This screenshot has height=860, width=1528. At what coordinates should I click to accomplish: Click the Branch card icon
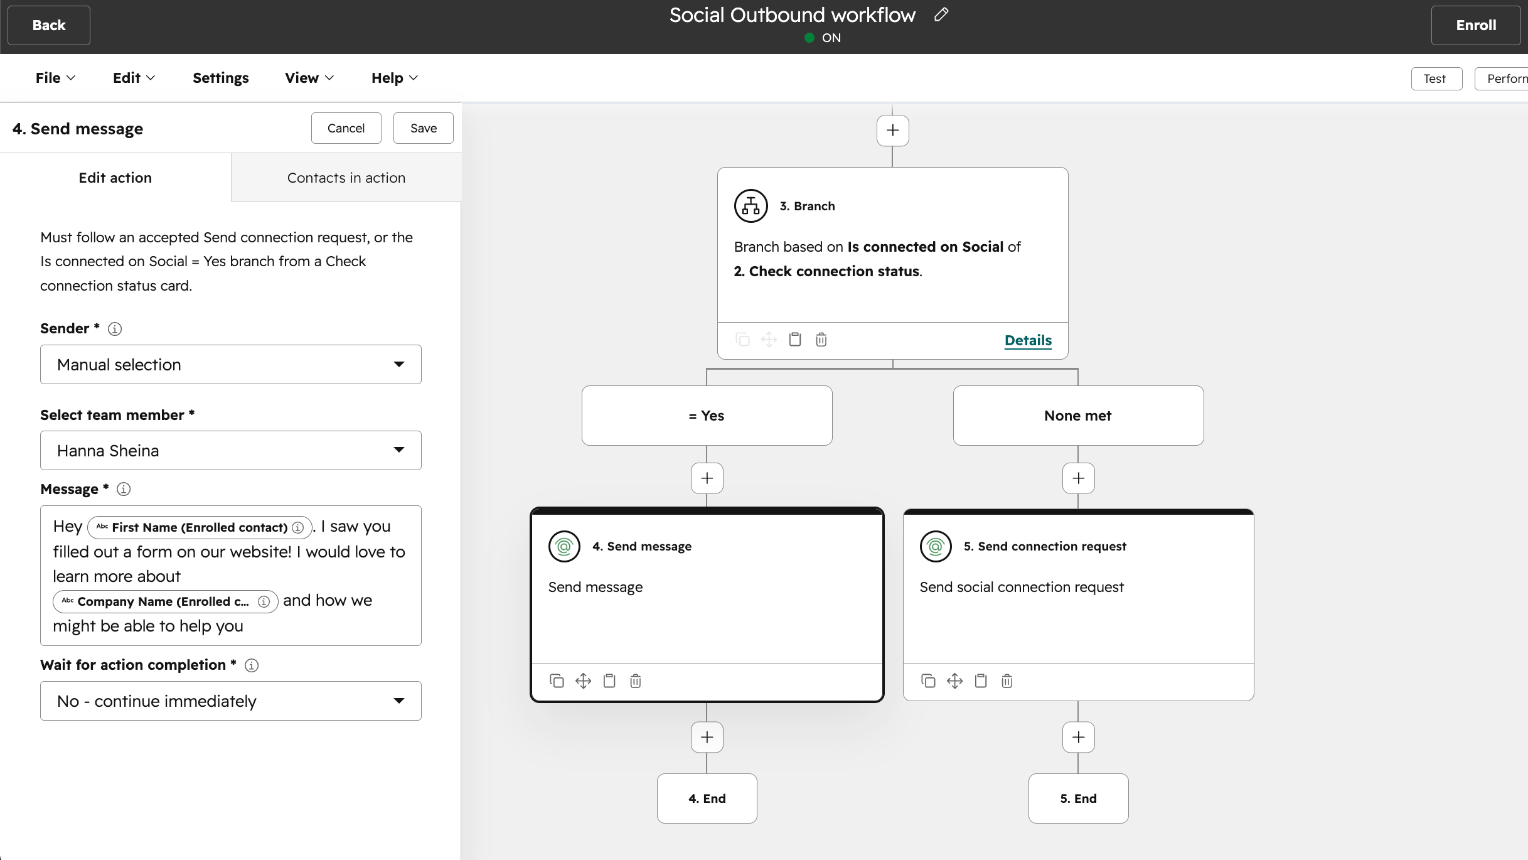click(751, 206)
